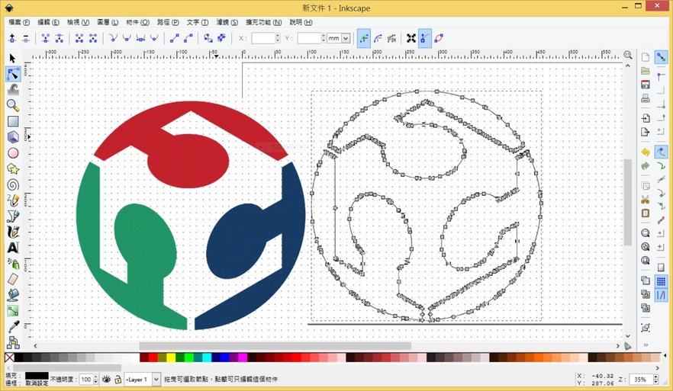Toggle show path outline button

438,38
